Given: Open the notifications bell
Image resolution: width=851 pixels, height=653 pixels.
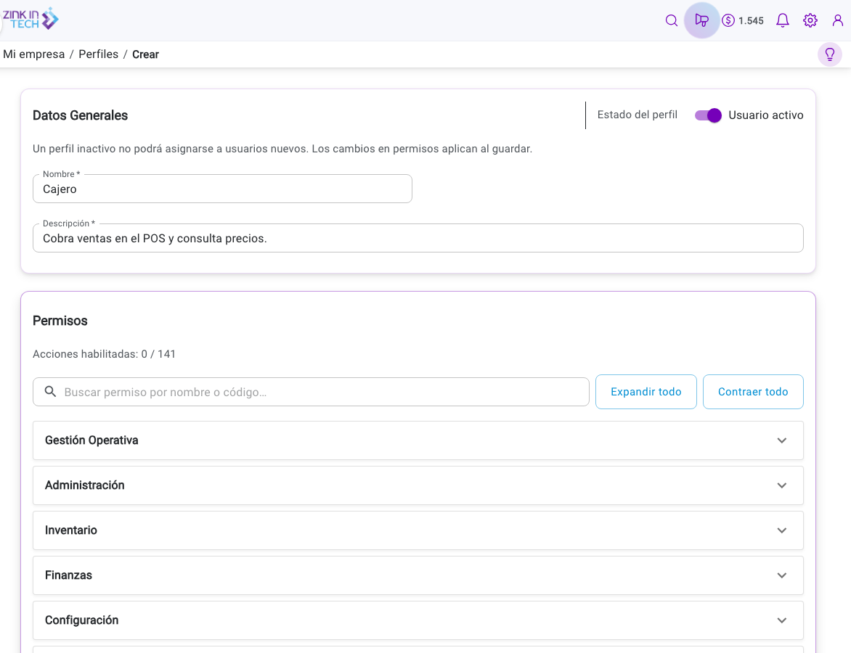Looking at the screenshot, I should [x=783, y=20].
